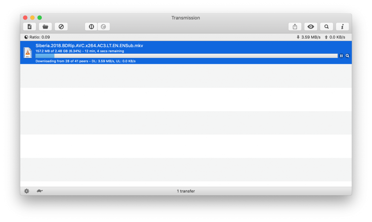Pause all transfers from the toolbar

(91, 26)
